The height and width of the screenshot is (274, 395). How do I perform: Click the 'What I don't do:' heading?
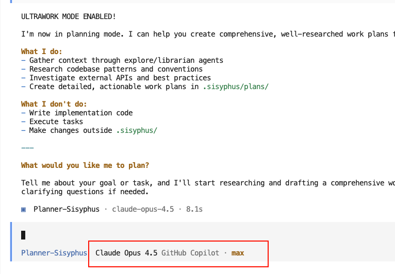point(54,104)
